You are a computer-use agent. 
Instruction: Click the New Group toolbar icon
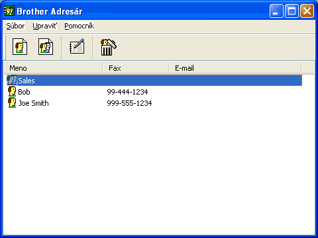(46, 47)
